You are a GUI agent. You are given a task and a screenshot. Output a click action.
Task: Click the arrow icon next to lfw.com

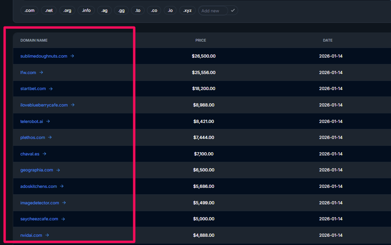click(41, 72)
